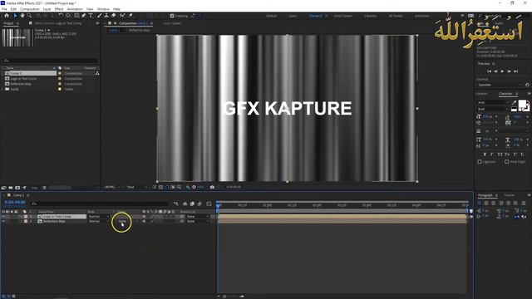Open parent dropdown for Logo or Text Comp
This screenshot has width=532, height=299.
click(198, 216)
